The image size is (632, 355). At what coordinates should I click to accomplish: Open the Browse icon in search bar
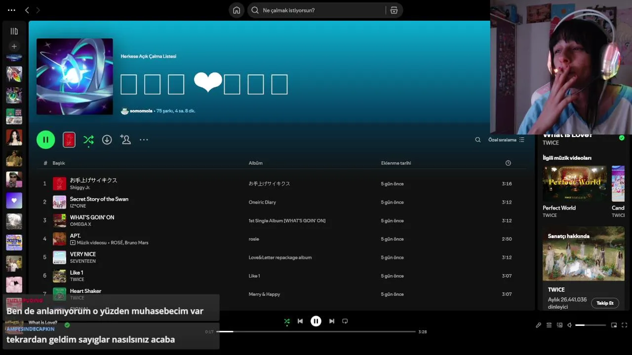[394, 10]
